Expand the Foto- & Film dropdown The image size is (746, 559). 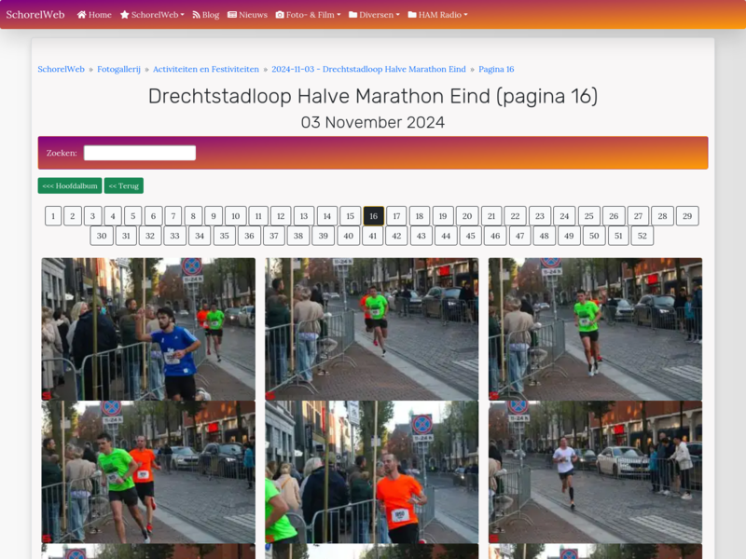click(309, 15)
